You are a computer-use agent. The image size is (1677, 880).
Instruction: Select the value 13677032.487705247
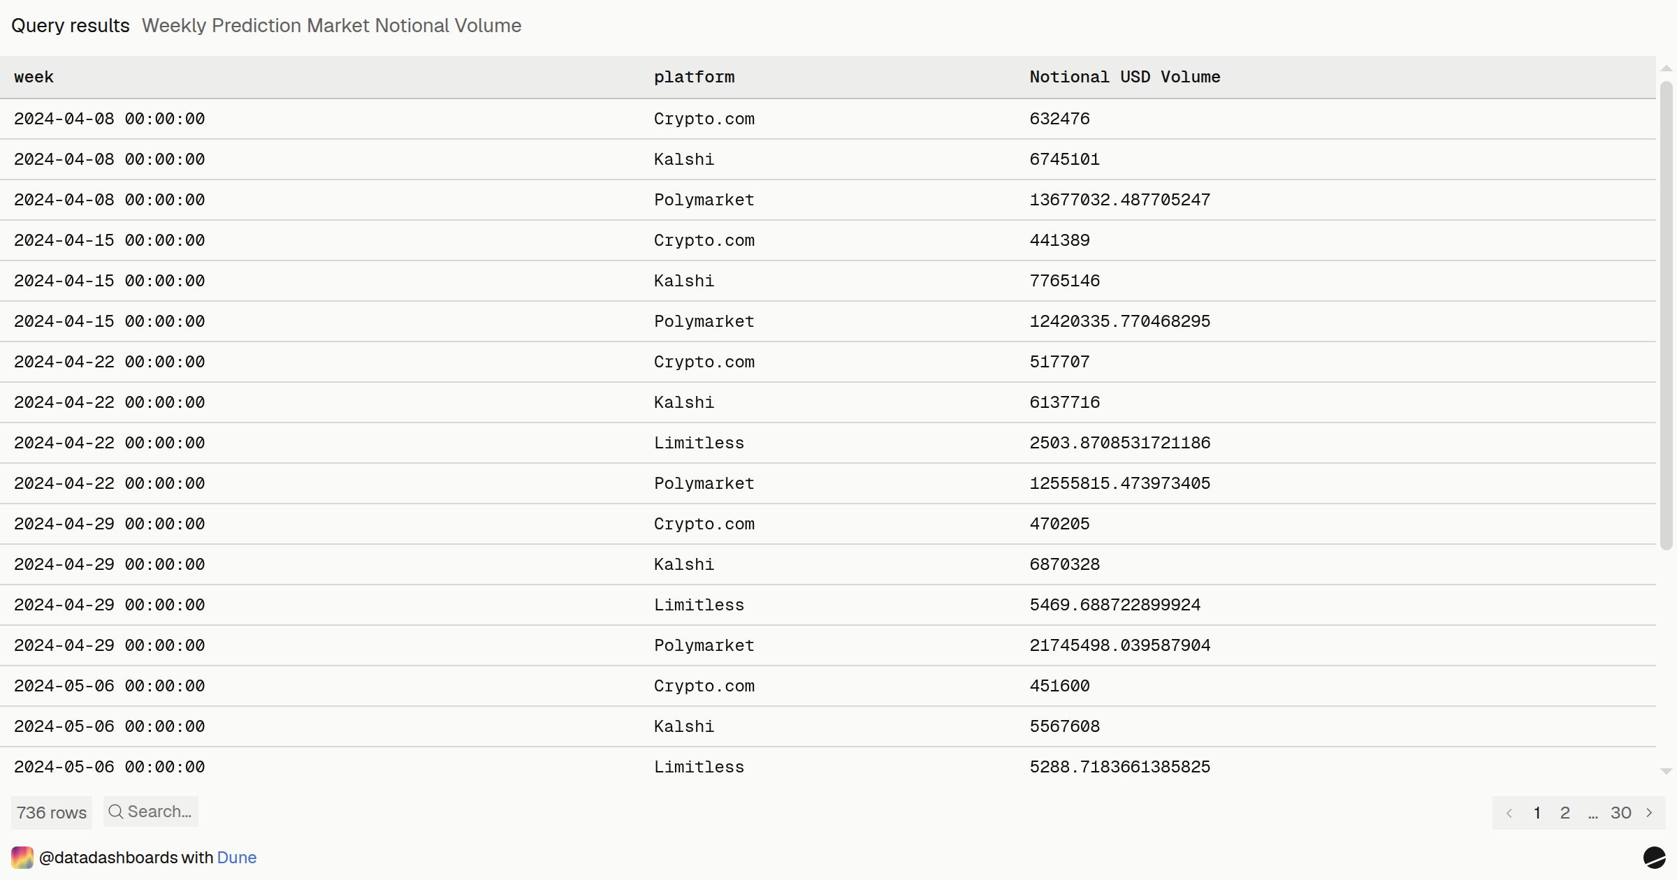click(1120, 200)
